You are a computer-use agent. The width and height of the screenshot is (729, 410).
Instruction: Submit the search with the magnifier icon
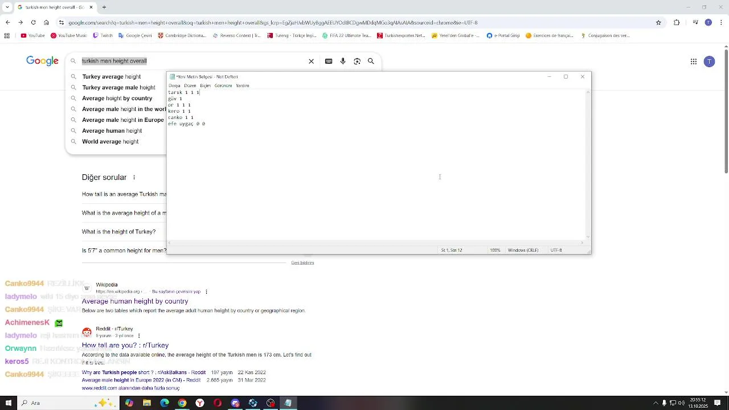click(x=371, y=61)
